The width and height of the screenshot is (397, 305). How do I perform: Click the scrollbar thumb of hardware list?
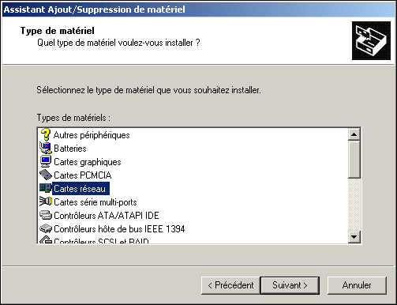pyautogui.click(x=354, y=160)
